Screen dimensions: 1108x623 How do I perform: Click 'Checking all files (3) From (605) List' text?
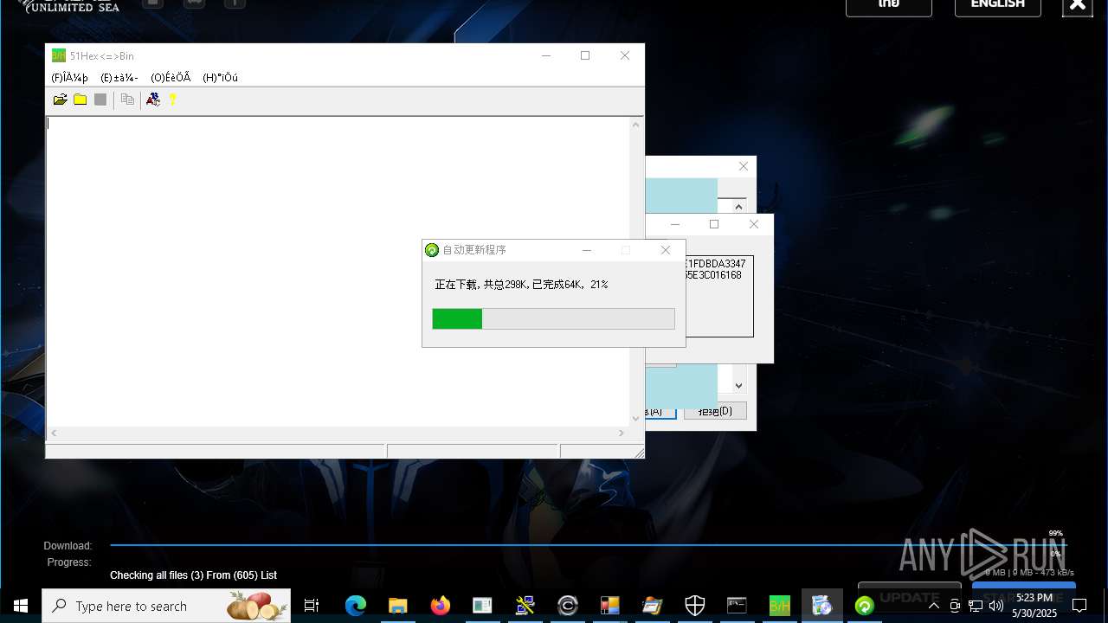click(x=193, y=575)
